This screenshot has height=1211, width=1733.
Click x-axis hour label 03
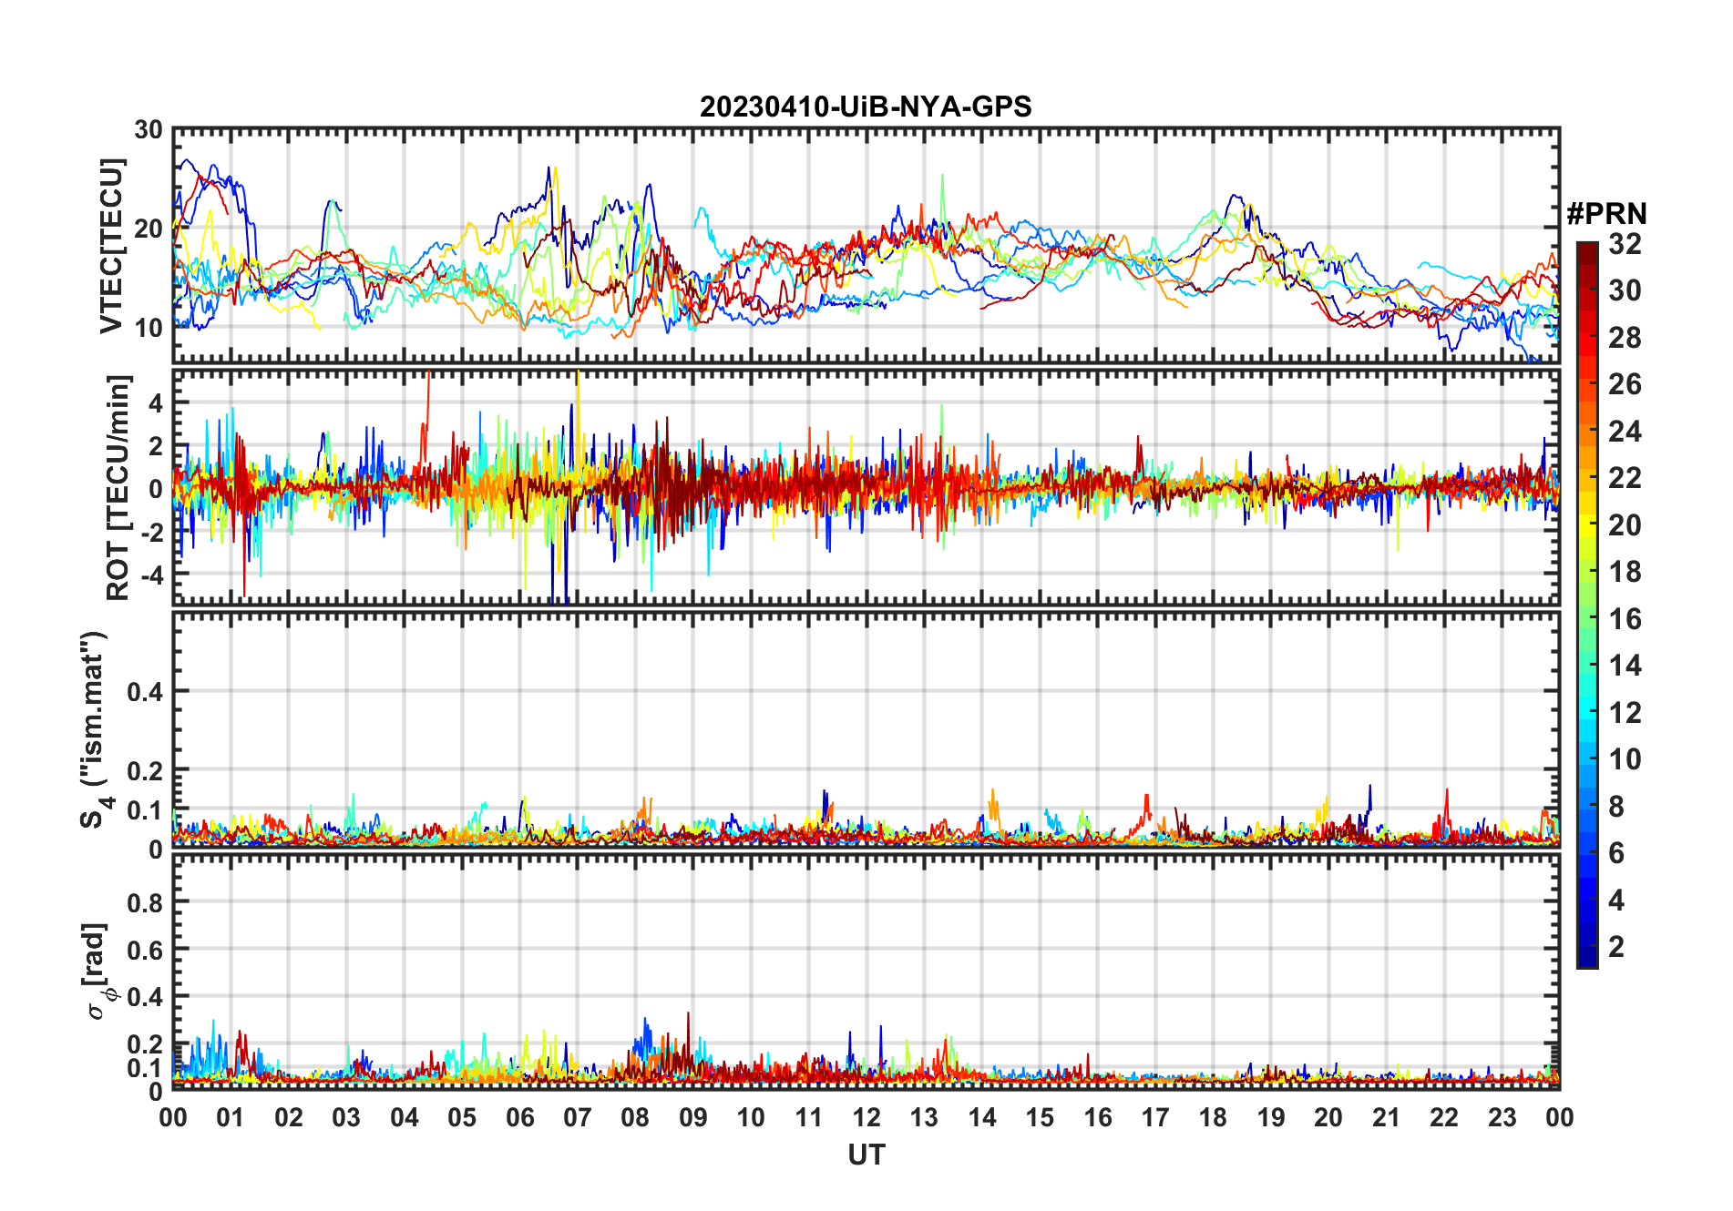(x=346, y=1117)
